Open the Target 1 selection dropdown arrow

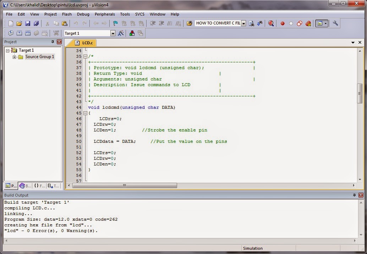click(x=113, y=33)
